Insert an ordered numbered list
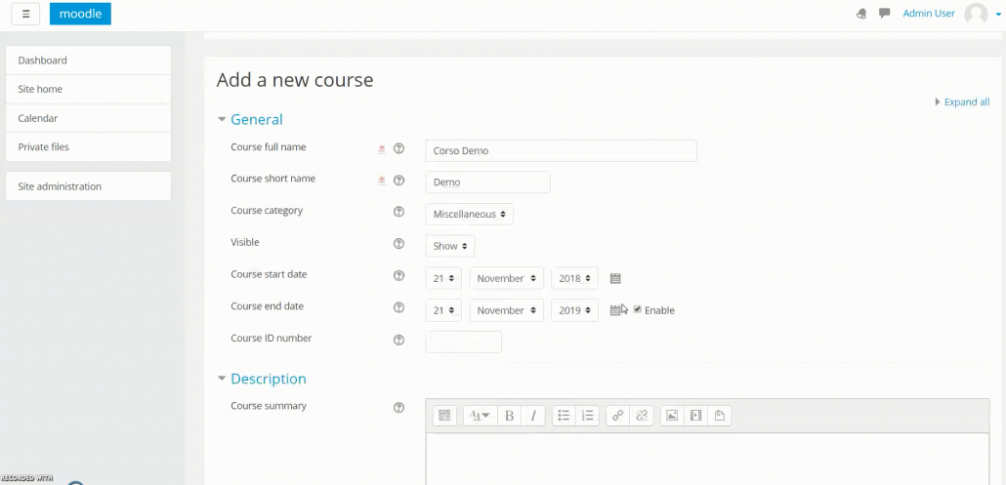 588,416
